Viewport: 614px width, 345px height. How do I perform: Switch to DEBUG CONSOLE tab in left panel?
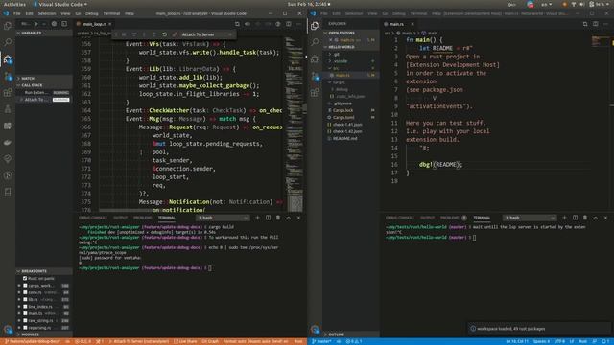click(x=93, y=218)
